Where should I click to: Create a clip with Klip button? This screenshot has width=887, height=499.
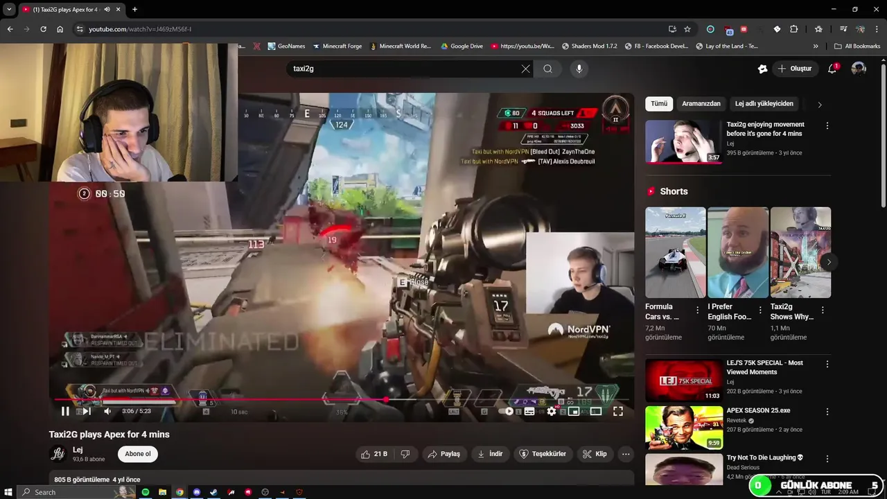click(595, 454)
